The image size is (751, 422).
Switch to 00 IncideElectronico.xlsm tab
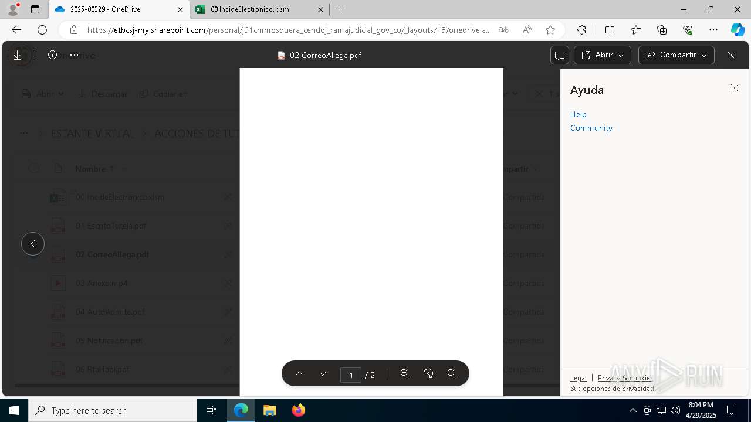(260, 9)
